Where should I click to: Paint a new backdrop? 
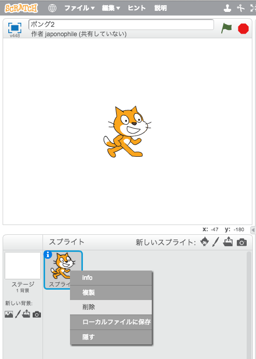click(x=18, y=314)
